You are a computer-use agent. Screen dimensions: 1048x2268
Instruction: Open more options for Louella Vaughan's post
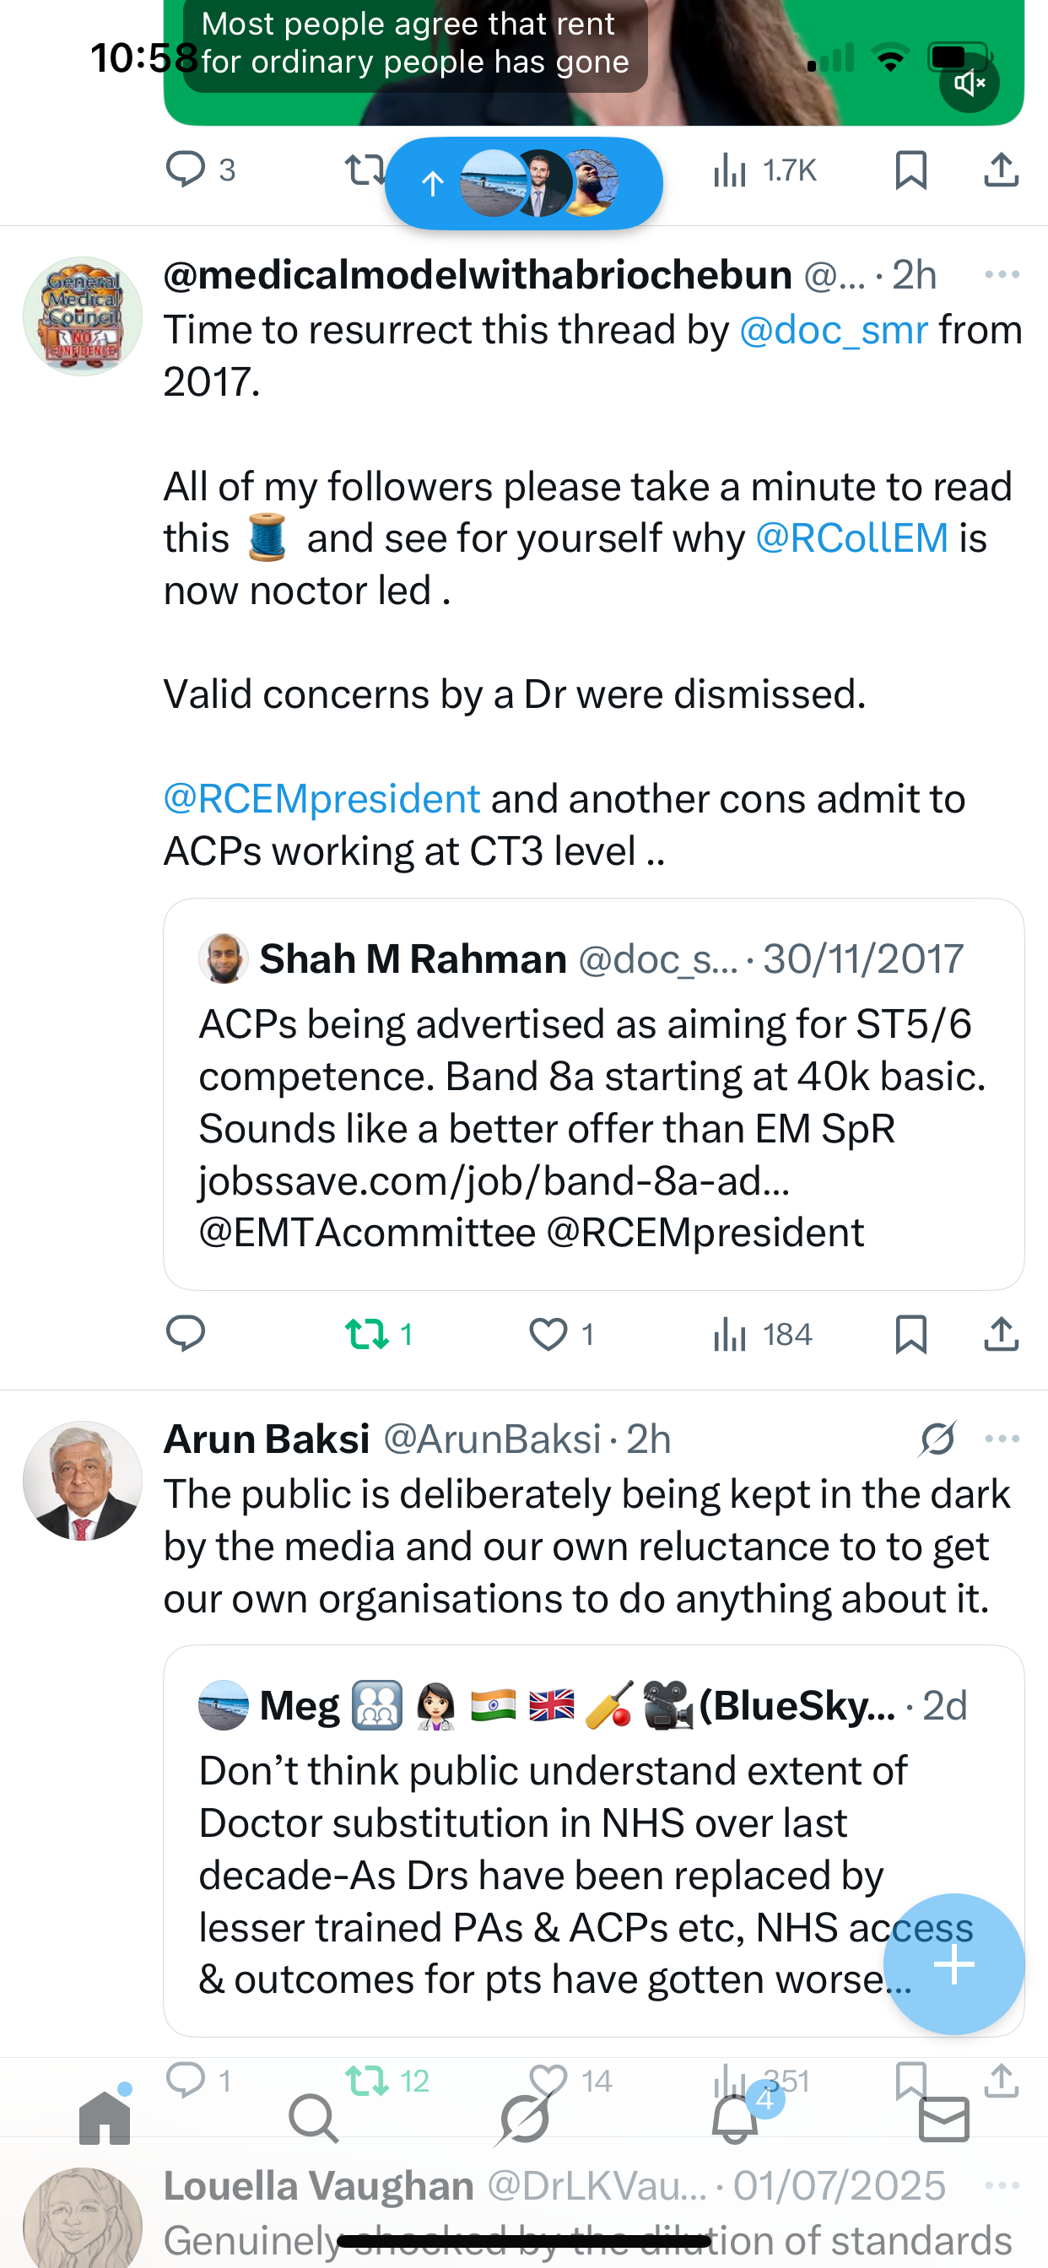tap(1002, 2185)
